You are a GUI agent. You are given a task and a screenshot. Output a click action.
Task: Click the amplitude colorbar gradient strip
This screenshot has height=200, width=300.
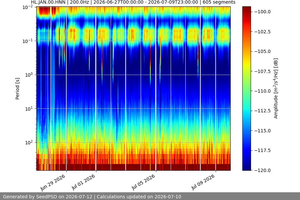pyautogui.click(x=246, y=88)
